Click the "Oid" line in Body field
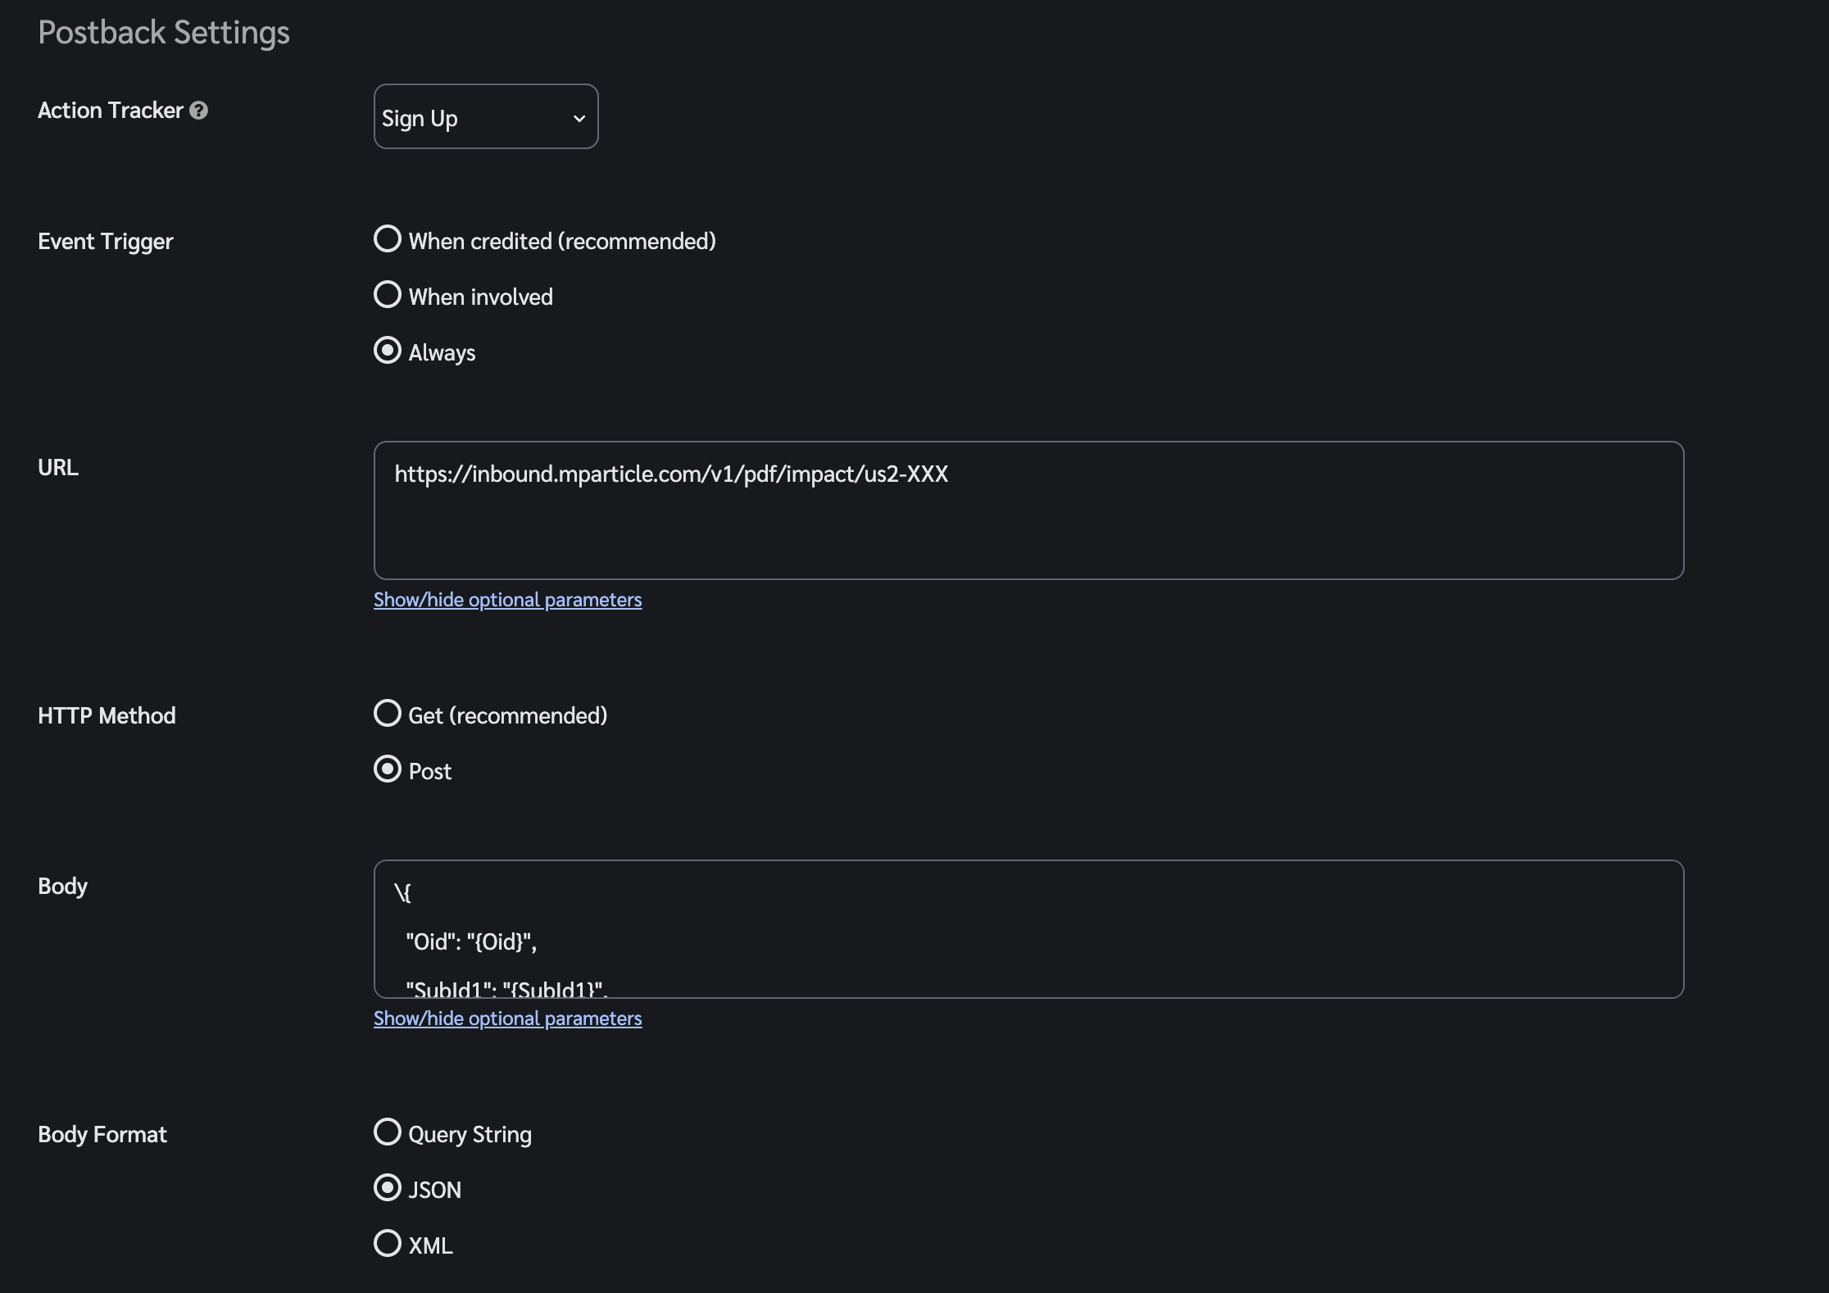 471,942
